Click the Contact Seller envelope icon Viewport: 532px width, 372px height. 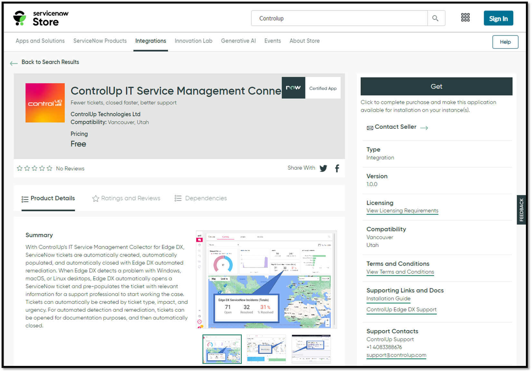(x=370, y=128)
